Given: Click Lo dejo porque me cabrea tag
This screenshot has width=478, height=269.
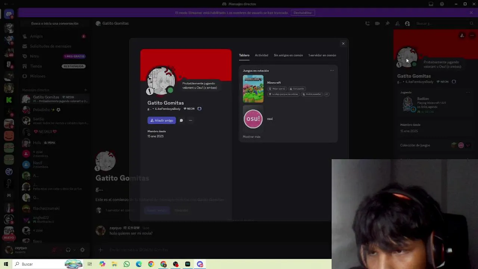Looking at the screenshot, I should (x=283, y=94).
